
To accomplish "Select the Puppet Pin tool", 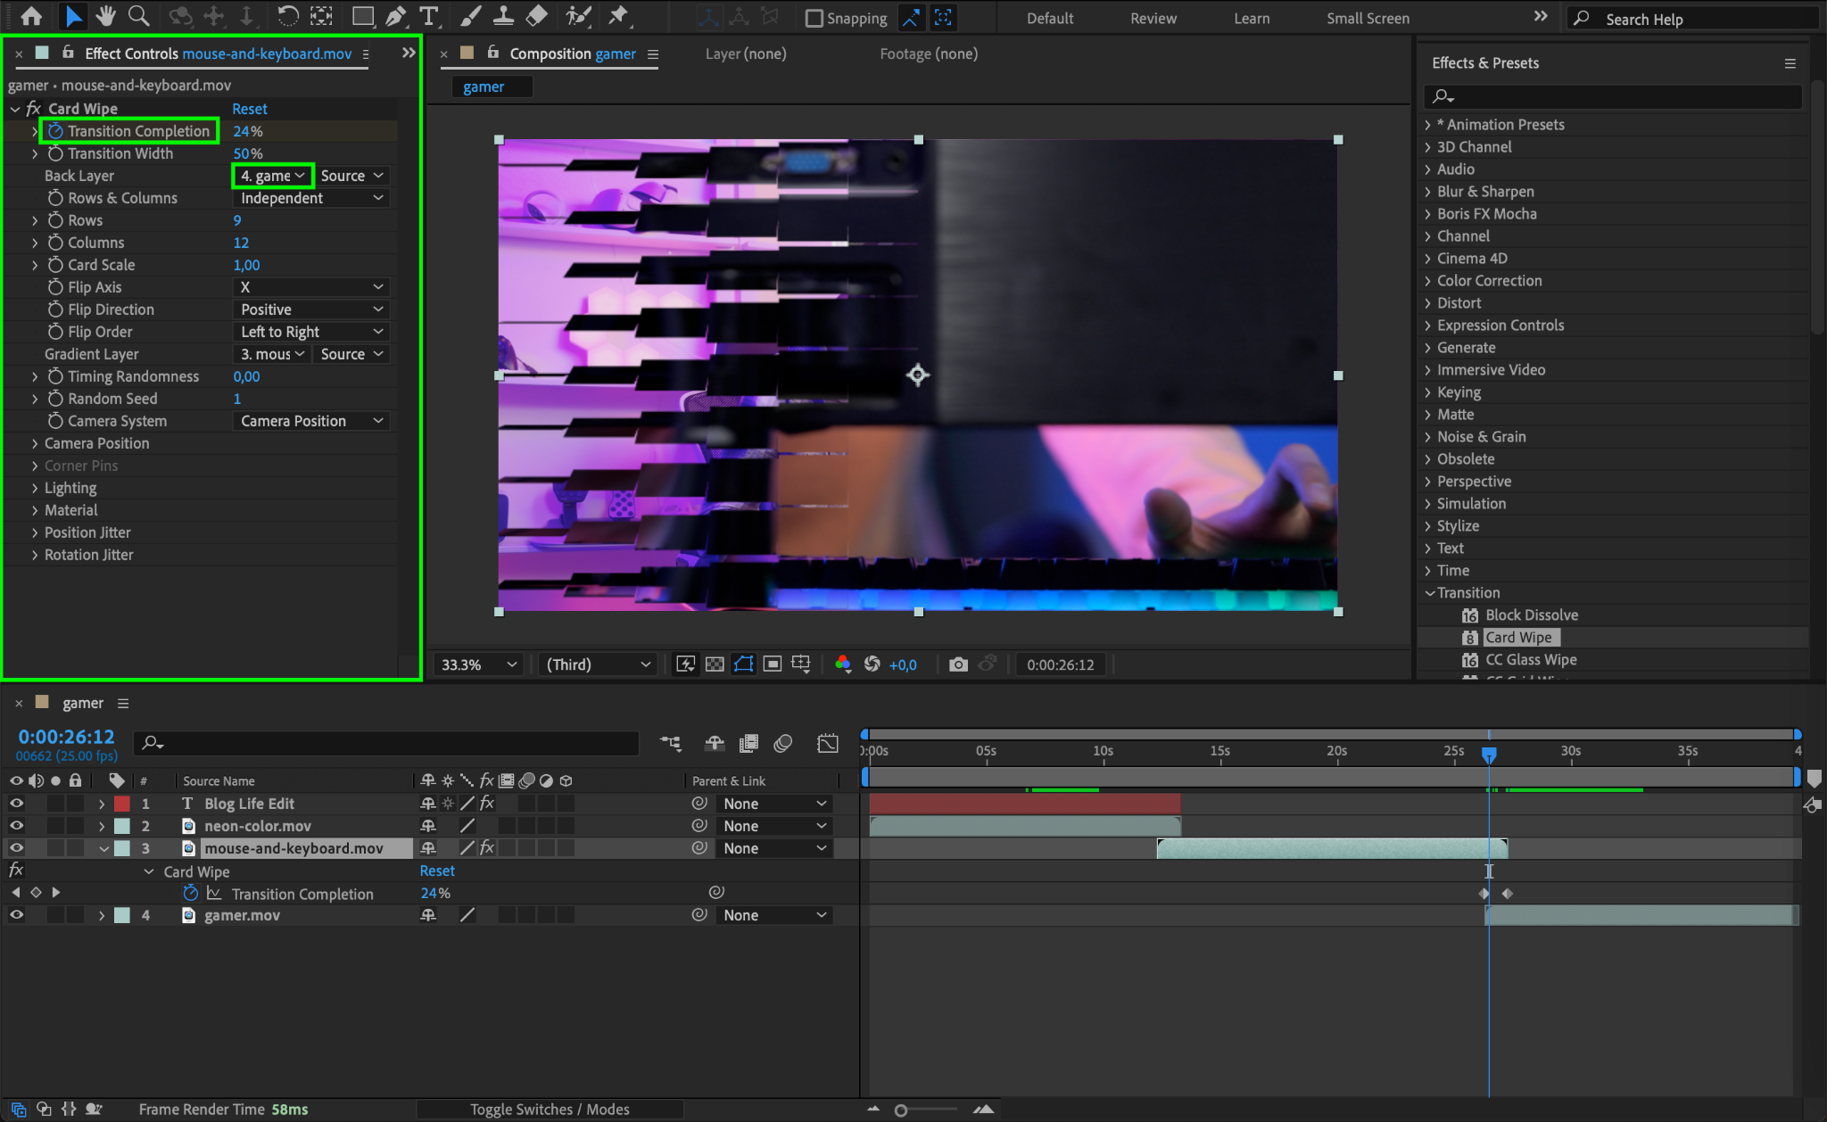I will pos(617,16).
